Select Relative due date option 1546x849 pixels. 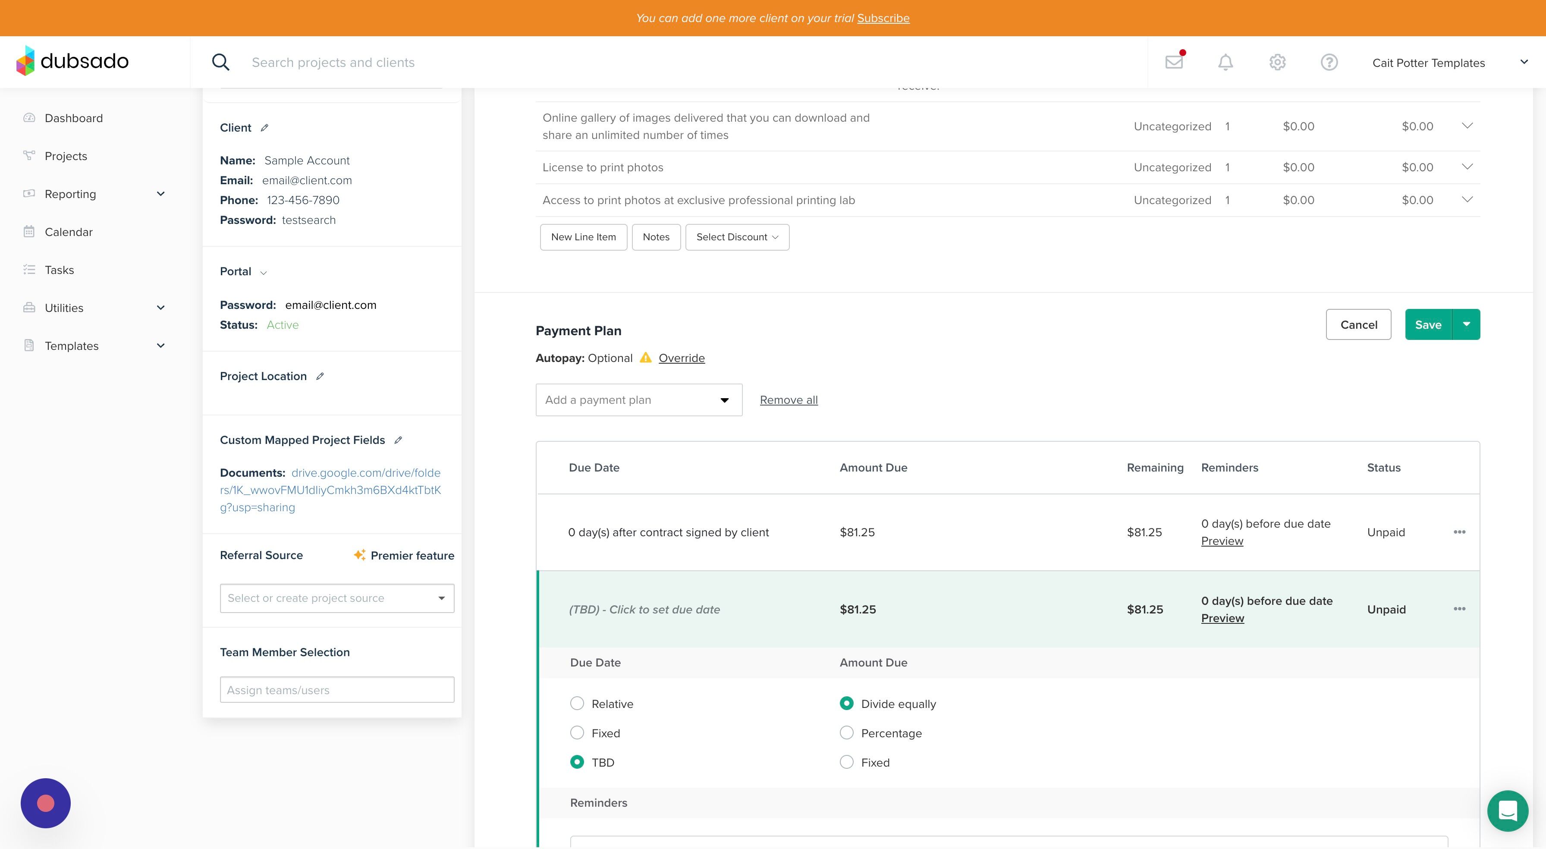click(x=577, y=703)
